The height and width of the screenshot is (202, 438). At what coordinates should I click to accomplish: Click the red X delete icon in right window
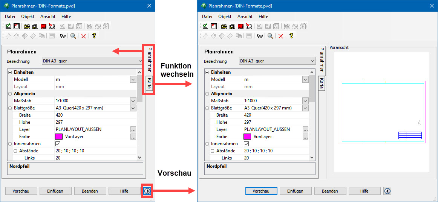(x=280, y=36)
